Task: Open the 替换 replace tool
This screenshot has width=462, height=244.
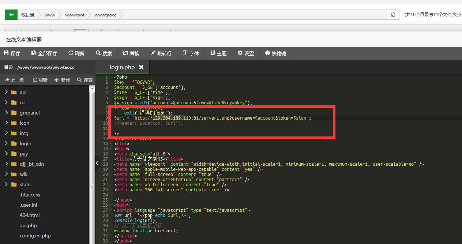Action: 131,53
